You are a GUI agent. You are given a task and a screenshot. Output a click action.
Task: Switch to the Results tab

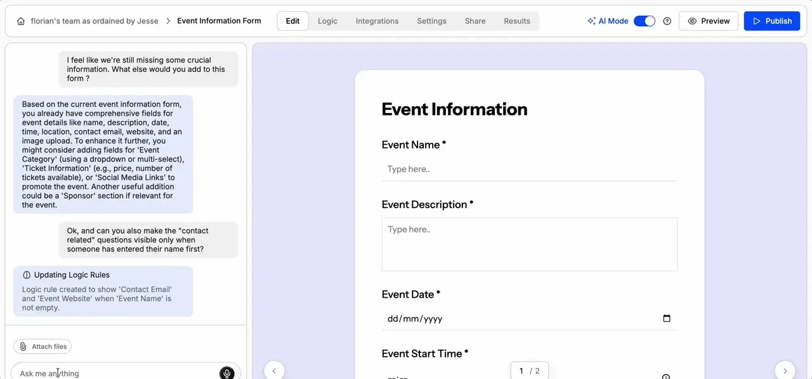517,20
